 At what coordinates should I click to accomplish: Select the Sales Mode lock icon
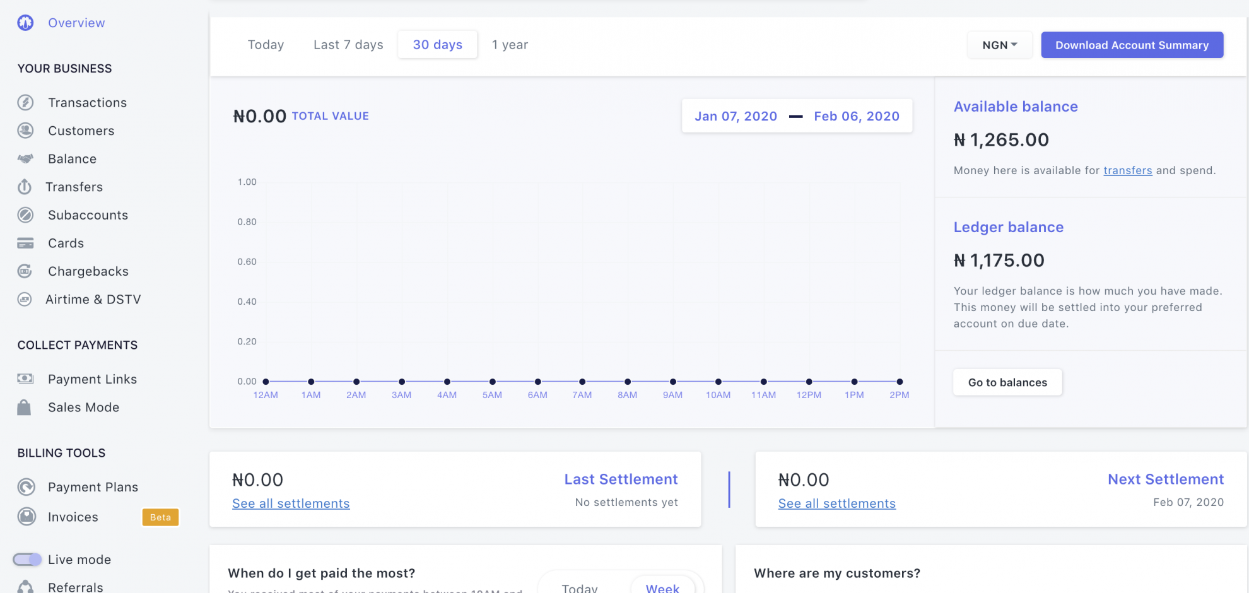[x=25, y=407]
